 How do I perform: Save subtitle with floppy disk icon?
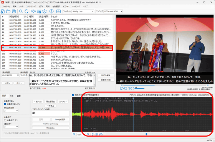pyautogui.click(x=14, y=12)
